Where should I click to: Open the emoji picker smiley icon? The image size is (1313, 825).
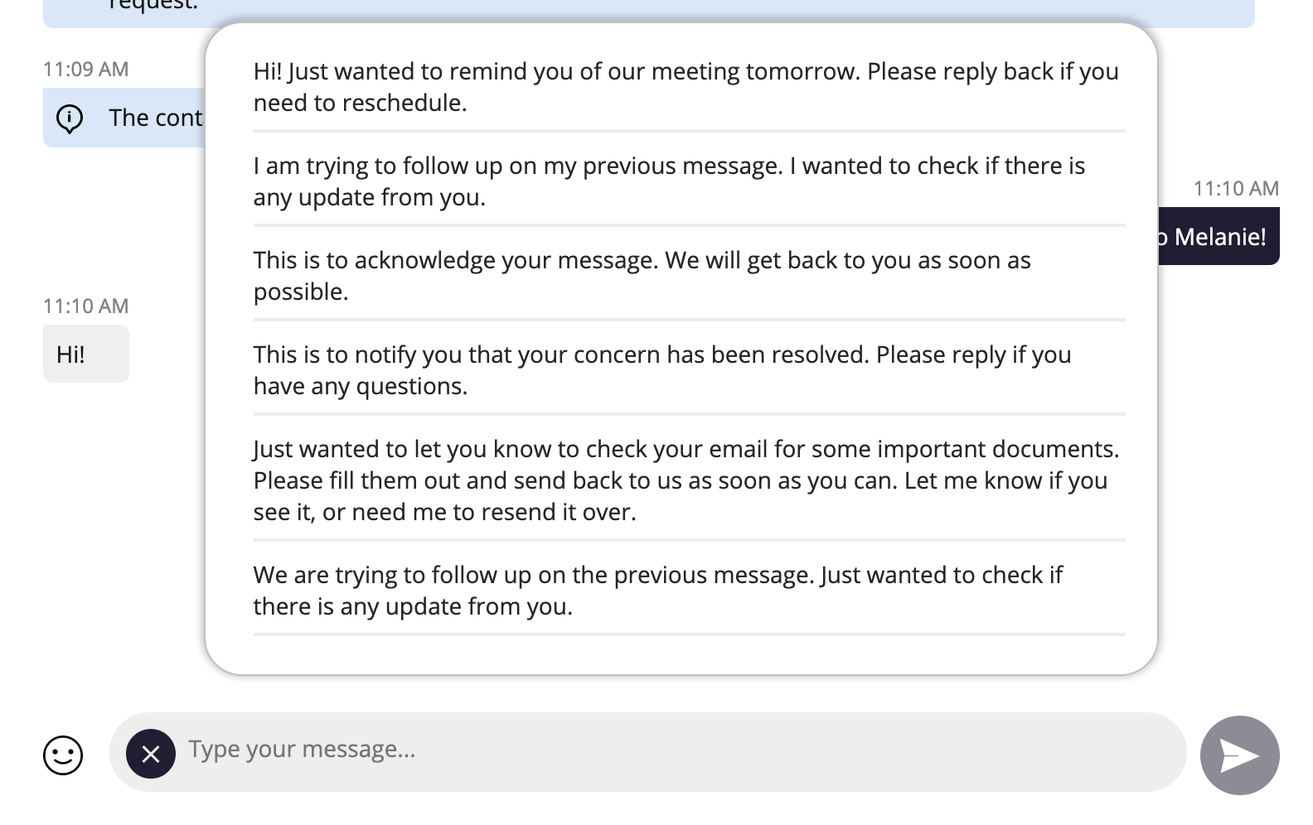63,755
